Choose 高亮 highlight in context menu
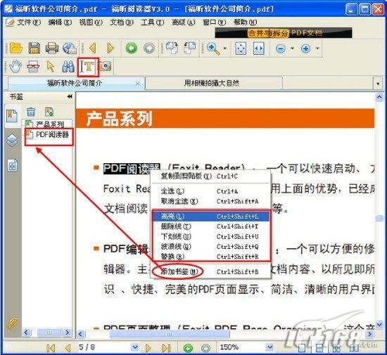 (x=211, y=217)
